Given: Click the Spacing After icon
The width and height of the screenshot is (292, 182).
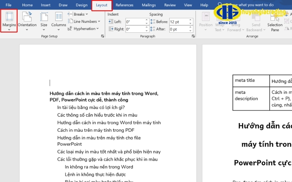Looking at the screenshot, I should pos(153,29).
